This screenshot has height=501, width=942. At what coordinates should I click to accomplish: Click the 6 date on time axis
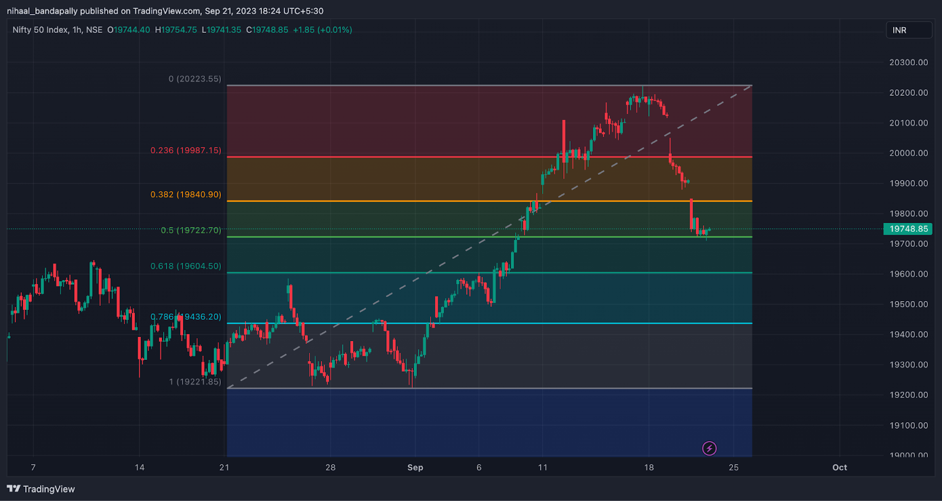(x=479, y=467)
